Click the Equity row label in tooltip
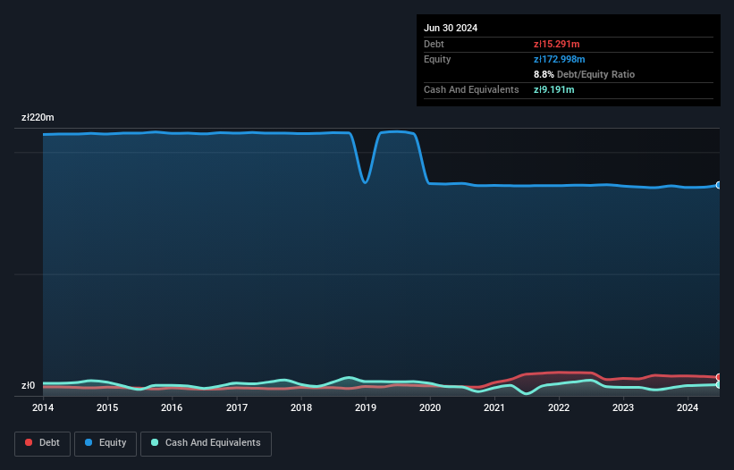The width and height of the screenshot is (734, 470). 437,59
